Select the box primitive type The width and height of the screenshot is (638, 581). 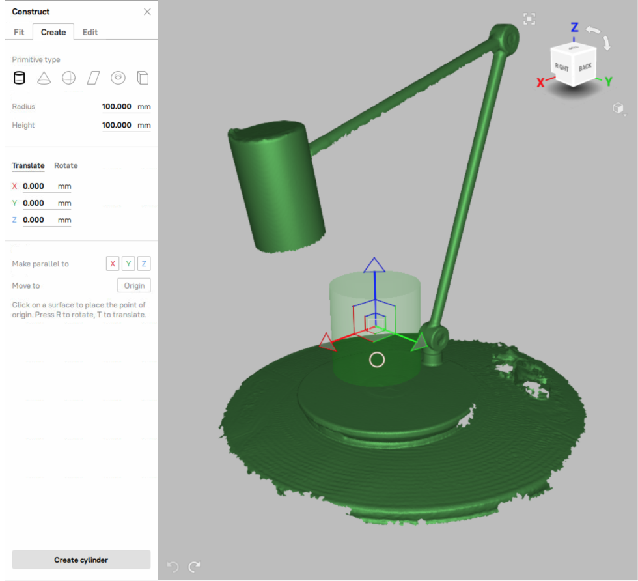143,78
